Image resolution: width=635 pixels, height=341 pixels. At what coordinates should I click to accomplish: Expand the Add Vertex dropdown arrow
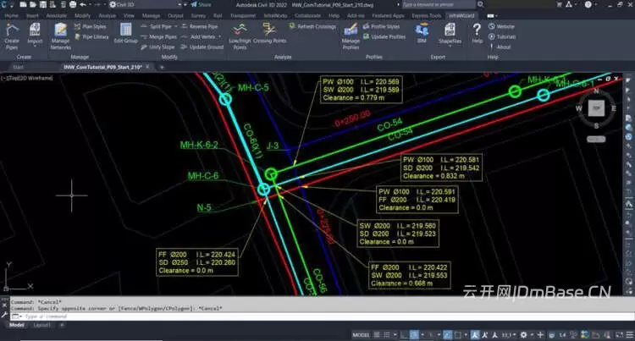click(220, 37)
